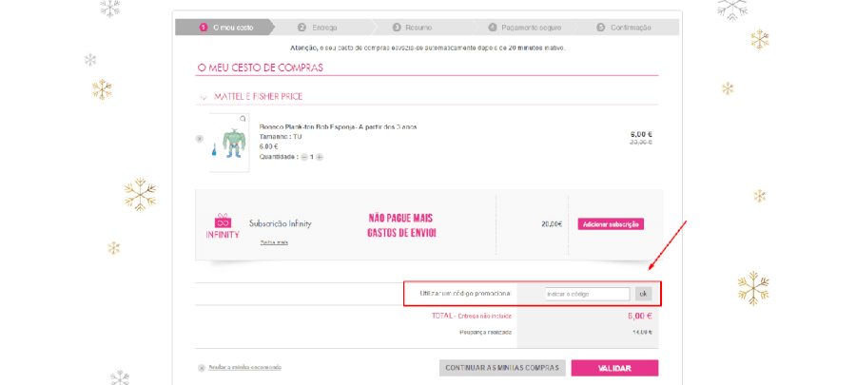856x385 pixels.
Task: Click the cancel order x icon
Action: tap(202, 368)
